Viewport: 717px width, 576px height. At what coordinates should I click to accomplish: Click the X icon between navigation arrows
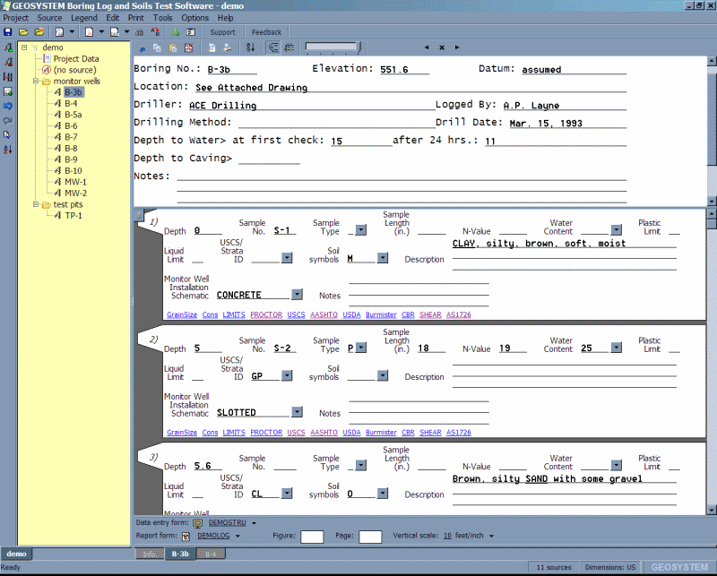442,47
